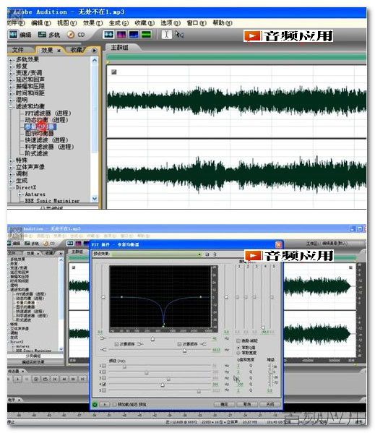Image resolution: width=375 pixels, height=433 pixels.
Task: Click the panel tab-scroll arrow beside 收藏夹
Action: point(95,51)
